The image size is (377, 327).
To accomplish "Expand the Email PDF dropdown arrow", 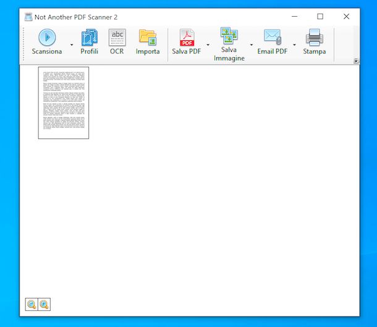I will [x=294, y=45].
